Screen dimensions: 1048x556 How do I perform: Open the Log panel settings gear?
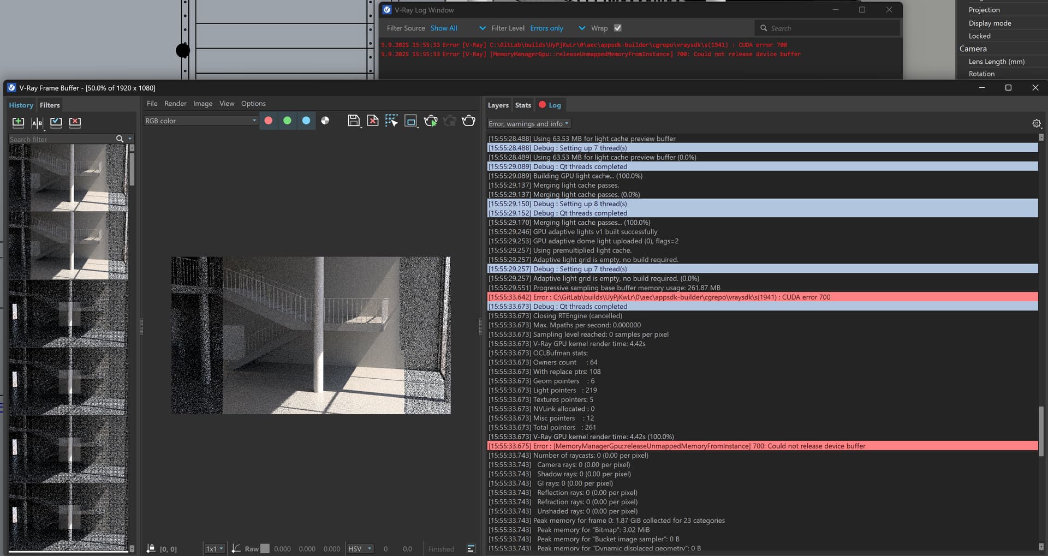click(x=1037, y=123)
